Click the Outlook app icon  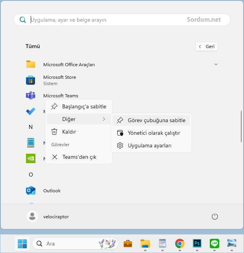click(x=31, y=190)
